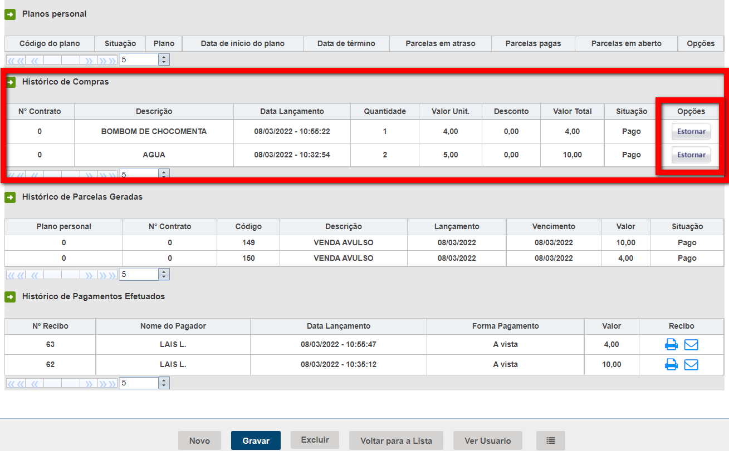Collapse Histórico de Parcelas Geradas section arrow

(x=10, y=197)
